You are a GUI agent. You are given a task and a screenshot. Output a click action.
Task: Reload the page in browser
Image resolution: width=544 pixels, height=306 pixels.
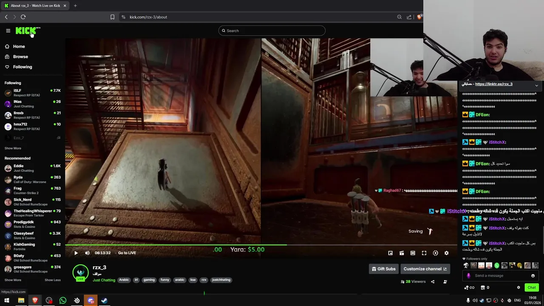coord(23,17)
